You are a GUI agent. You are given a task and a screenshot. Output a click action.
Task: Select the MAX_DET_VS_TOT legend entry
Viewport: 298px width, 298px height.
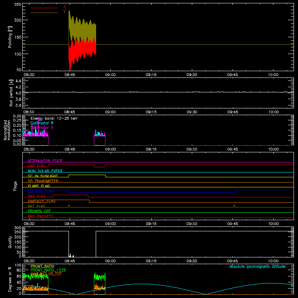[46, 274]
